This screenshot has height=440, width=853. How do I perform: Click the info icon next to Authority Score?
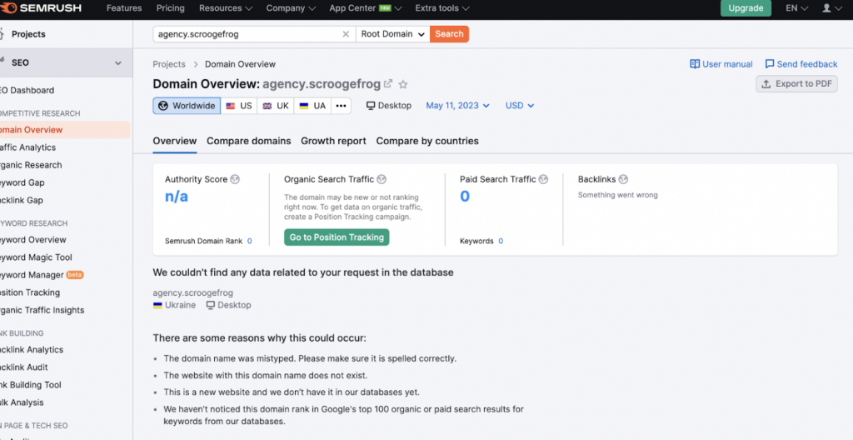235,179
